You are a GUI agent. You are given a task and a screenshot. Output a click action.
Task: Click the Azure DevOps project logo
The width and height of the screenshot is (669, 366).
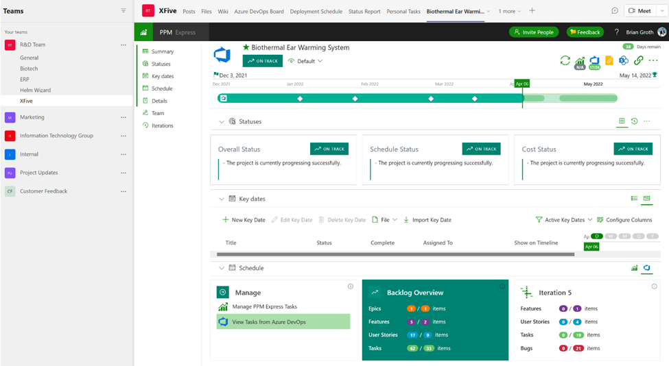pos(222,55)
